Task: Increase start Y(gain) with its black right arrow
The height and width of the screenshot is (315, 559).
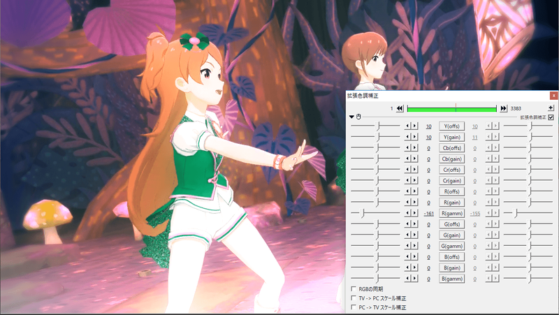Action: click(414, 137)
